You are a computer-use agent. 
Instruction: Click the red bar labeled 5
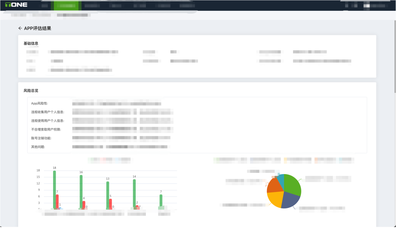[x=110, y=204]
